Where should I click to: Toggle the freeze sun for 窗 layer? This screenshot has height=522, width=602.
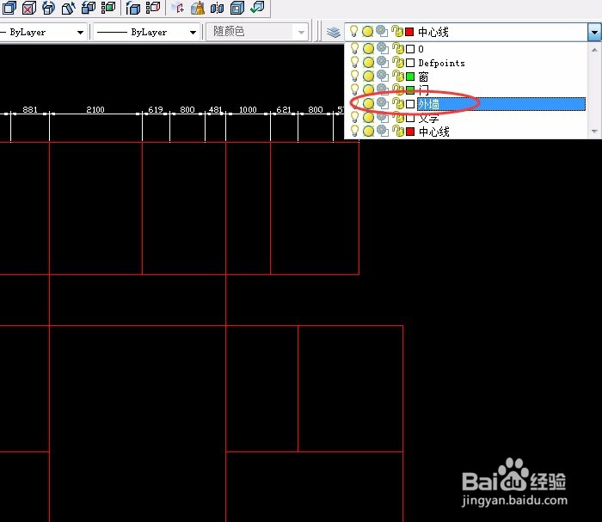pos(368,77)
